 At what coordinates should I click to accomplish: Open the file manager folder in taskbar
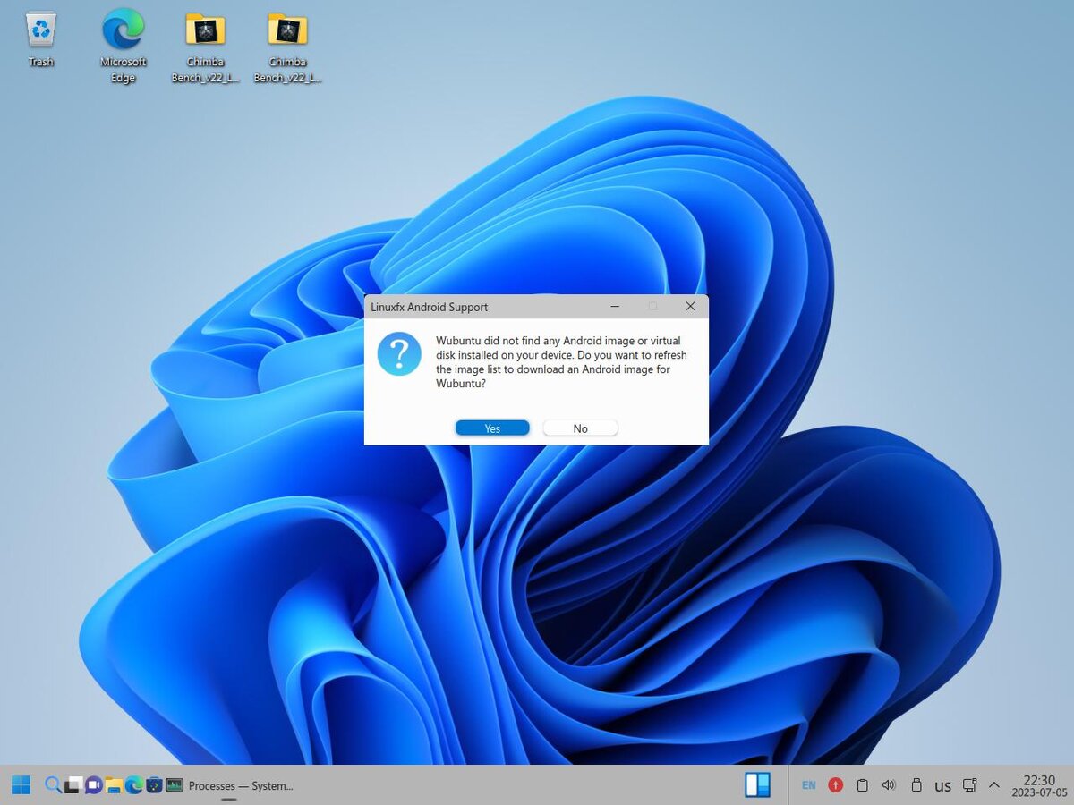click(x=114, y=785)
